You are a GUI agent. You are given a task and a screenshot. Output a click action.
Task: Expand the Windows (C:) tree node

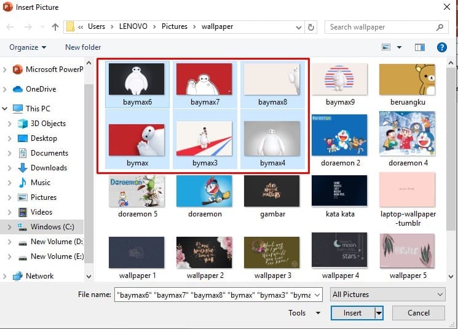click(9, 227)
